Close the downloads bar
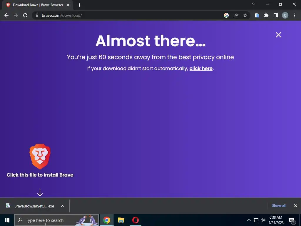The width and height of the screenshot is (301, 226). tap(296, 206)
